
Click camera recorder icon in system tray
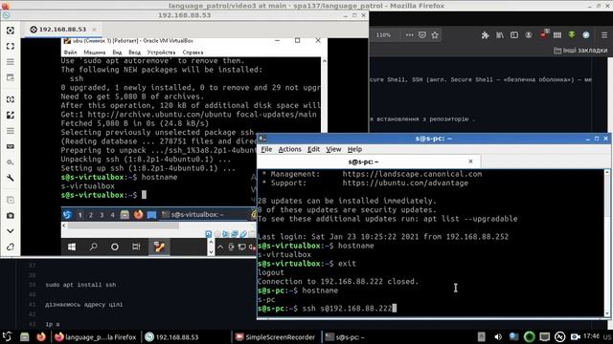pos(575,337)
